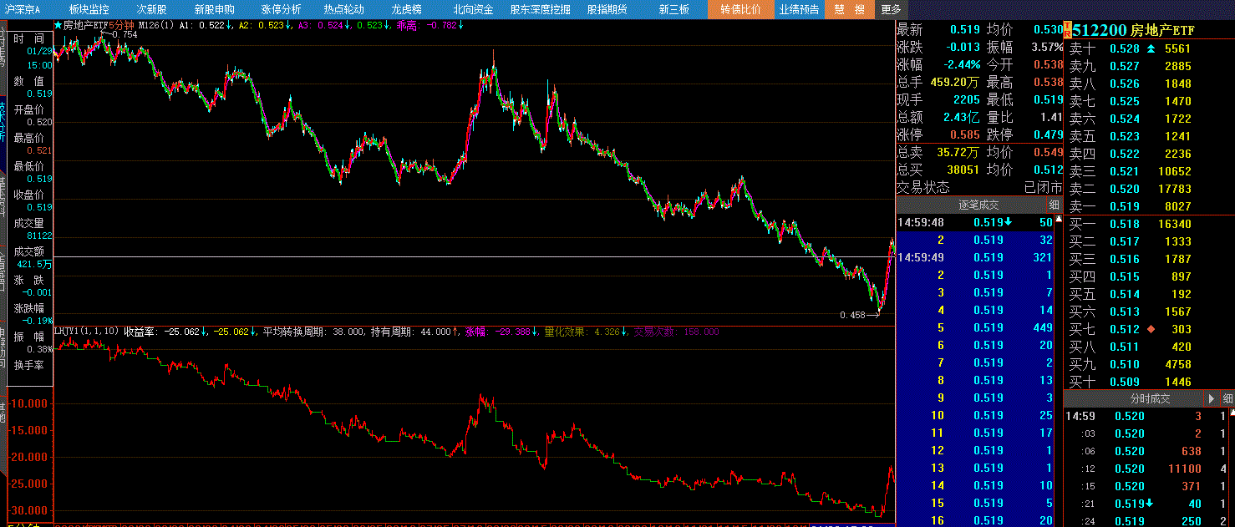
Task: Click the play arrow next to 分时成交
Action: 1211,398
